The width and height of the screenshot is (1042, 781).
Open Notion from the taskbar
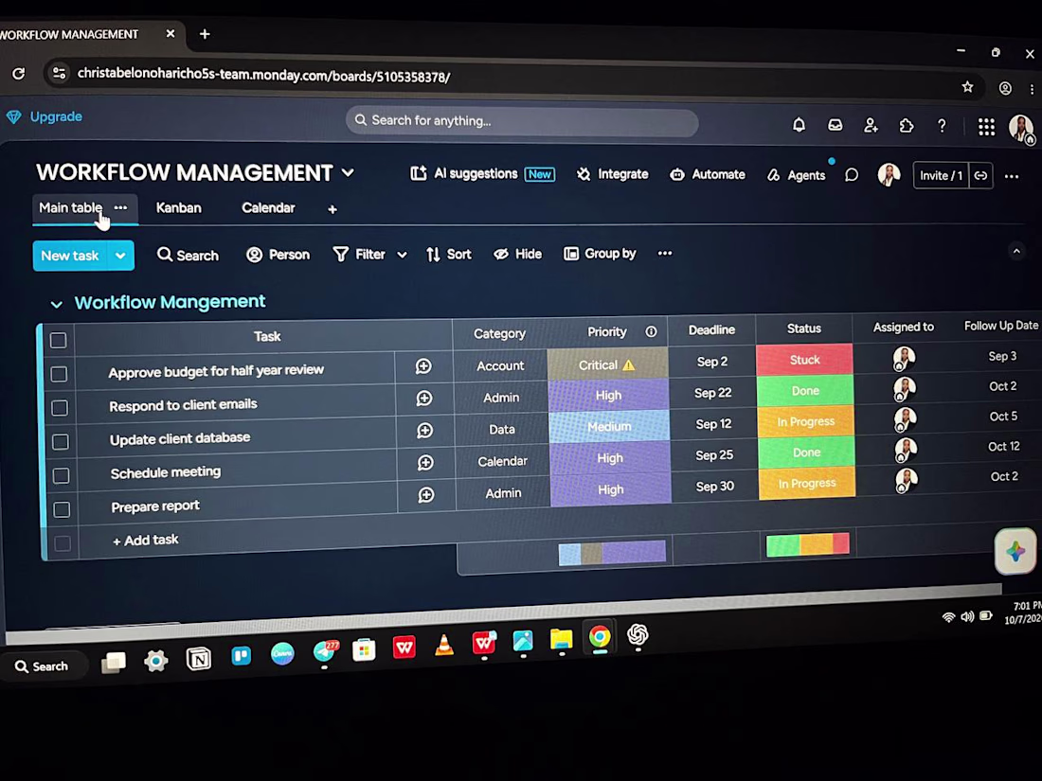tap(199, 659)
